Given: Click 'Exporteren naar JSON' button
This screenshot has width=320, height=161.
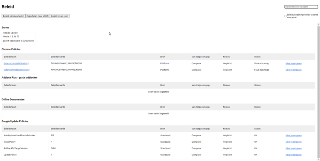Looking at the screenshot, I should tap(38, 16).
